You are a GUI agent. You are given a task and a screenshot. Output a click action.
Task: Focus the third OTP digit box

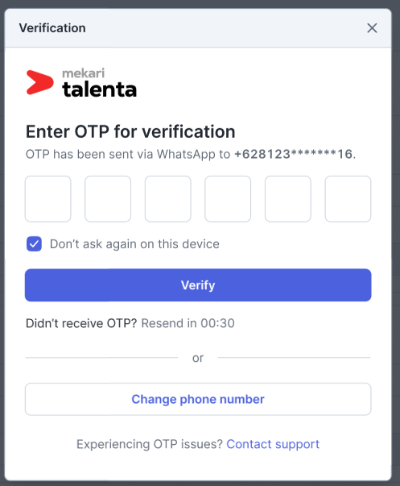[167, 199]
